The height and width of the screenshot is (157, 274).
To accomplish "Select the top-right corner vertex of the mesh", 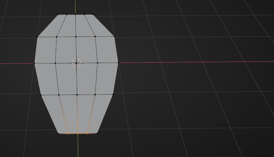I will [92, 15].
